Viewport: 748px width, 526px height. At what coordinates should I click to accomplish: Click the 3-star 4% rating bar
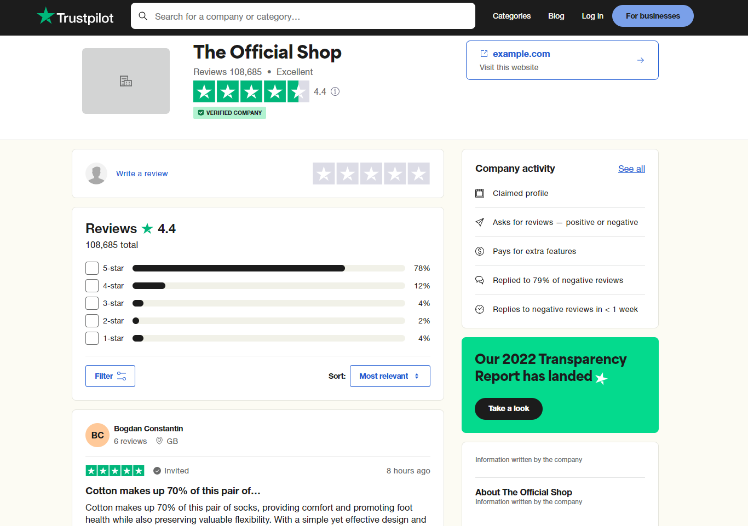click(269, 303)
